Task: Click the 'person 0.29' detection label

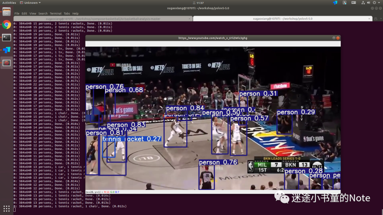Action: pos(296,112)
